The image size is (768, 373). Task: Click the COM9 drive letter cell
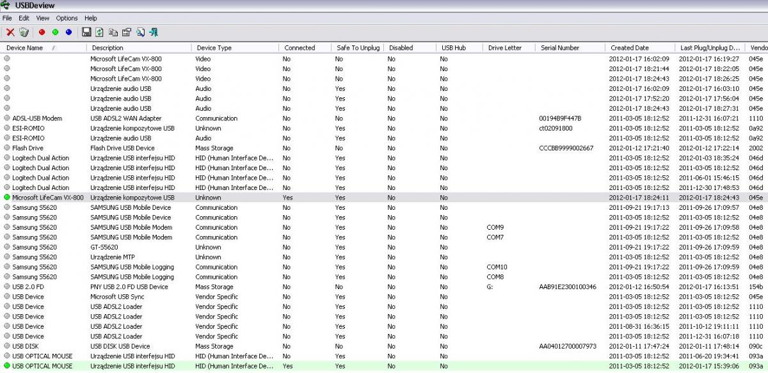(495, 227)
